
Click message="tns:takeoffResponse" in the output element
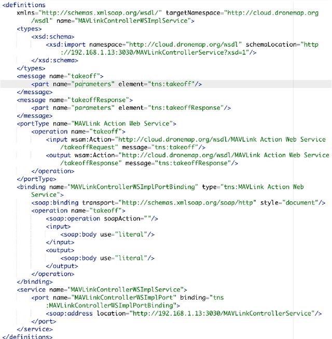pyautogui.click(x=178, y=163)
